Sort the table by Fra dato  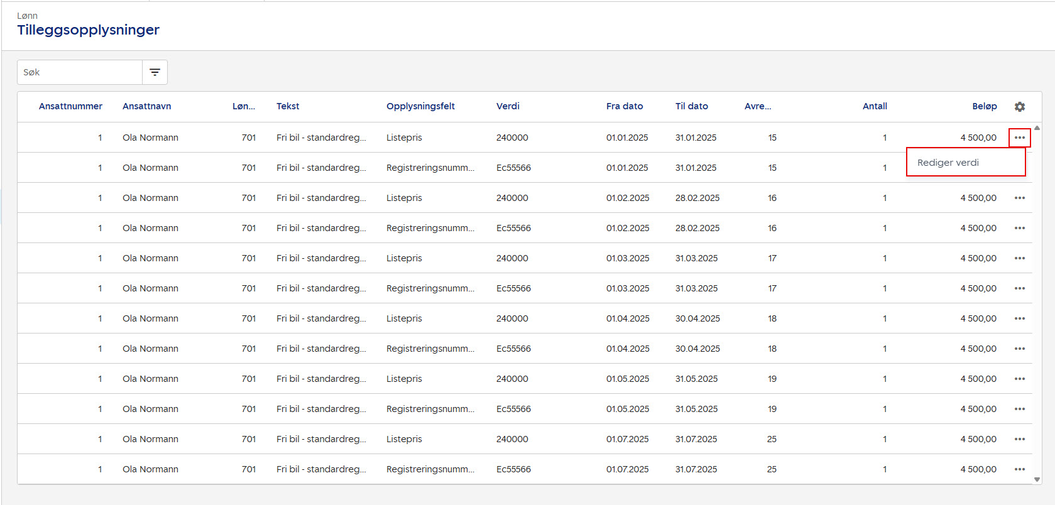[624, 106]
